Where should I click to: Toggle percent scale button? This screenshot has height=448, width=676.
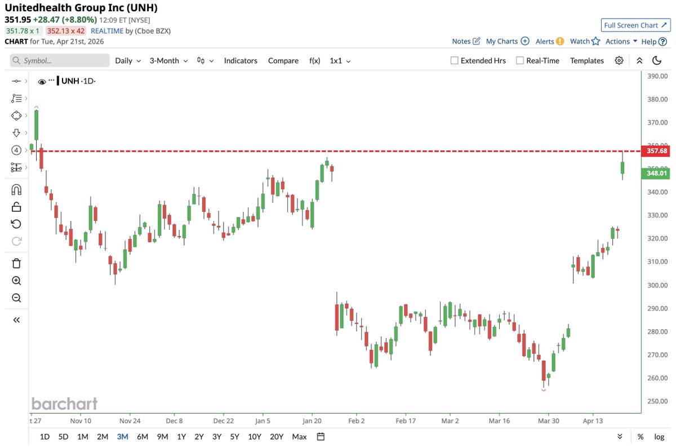[x=641, y=437]
